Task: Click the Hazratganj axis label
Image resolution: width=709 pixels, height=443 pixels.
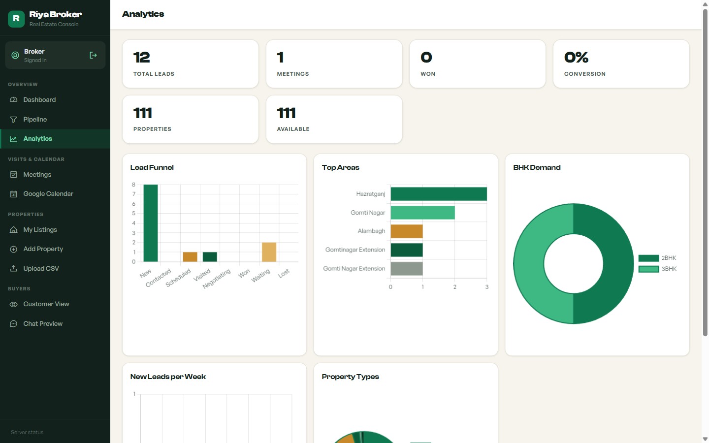Action: [371, 194]
